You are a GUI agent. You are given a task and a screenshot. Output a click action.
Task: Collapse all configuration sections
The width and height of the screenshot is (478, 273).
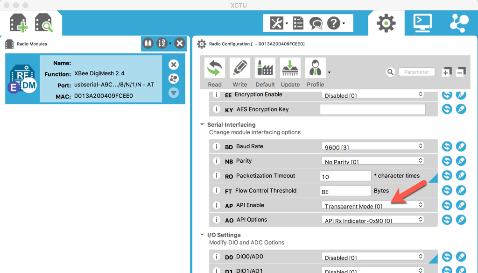click(461, 72)
